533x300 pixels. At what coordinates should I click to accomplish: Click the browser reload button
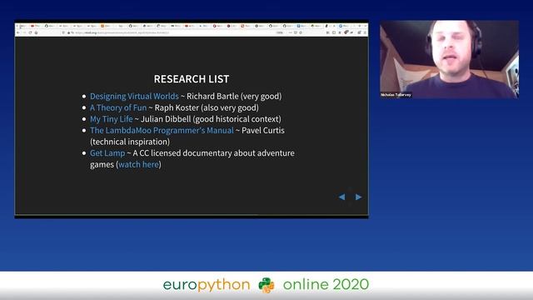pos(30,32)
